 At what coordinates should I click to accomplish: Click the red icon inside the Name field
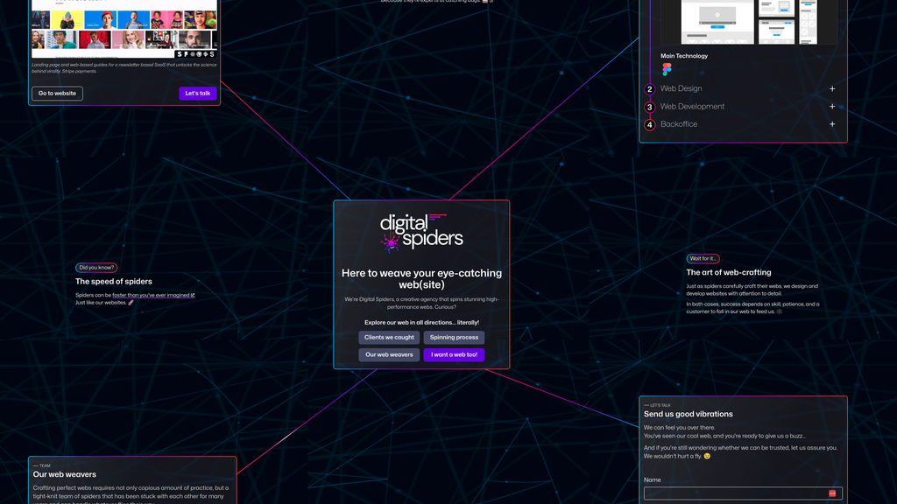coord(832,493)
